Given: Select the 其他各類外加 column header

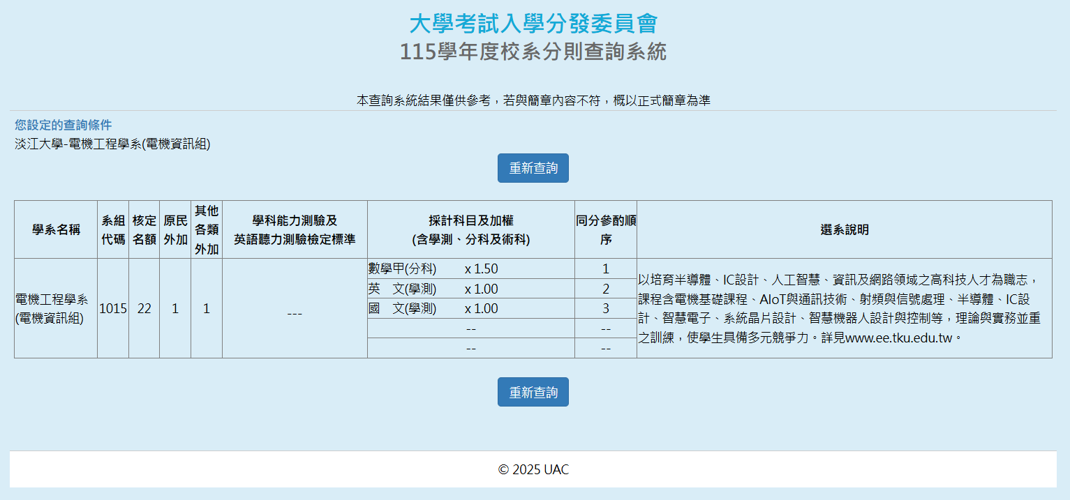Looking at the screenshot, I should [207, 229].
